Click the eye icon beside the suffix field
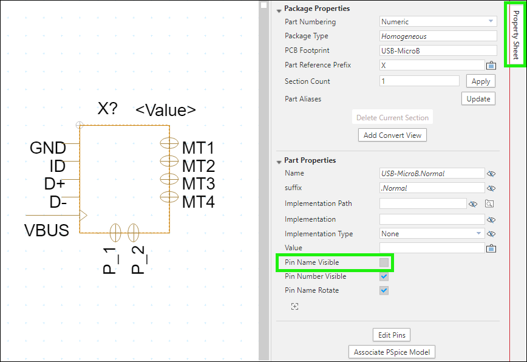 point(491,188)
